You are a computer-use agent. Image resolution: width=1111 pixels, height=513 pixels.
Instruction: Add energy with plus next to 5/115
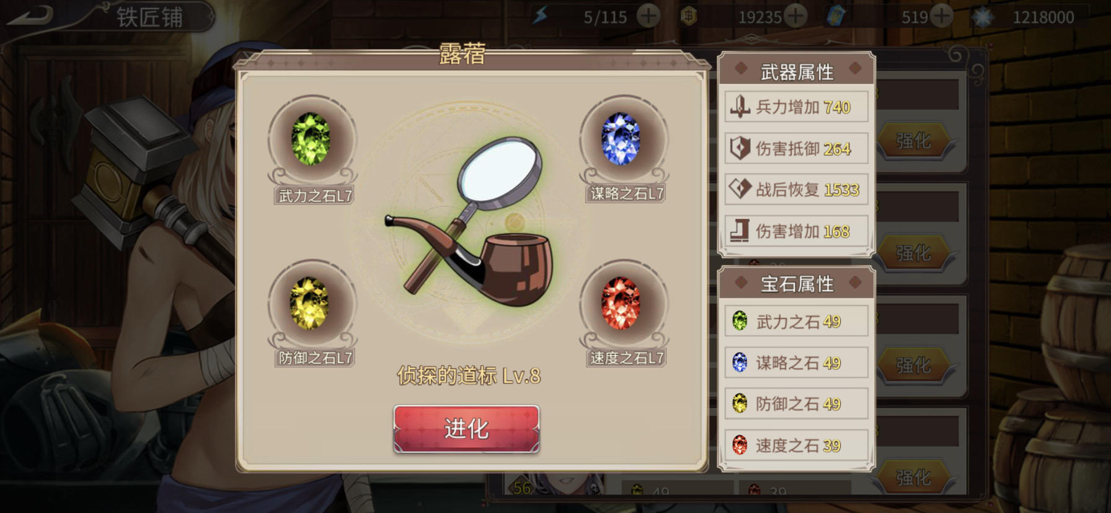pyautogui.click(x=648, y=16)
